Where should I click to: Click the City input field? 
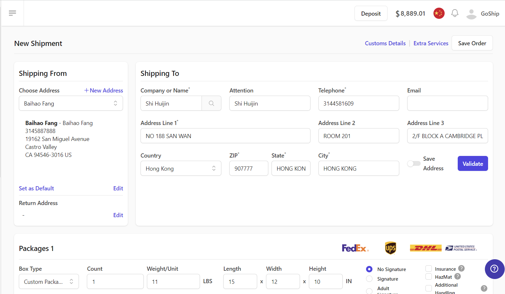pyautogui.click(x=359, y=168)
